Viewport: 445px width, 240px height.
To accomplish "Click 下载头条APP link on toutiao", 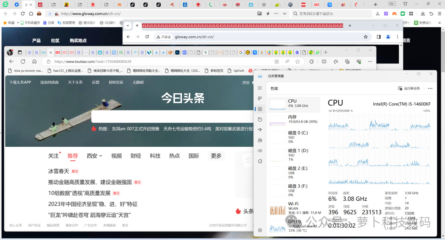I will 20,82.
